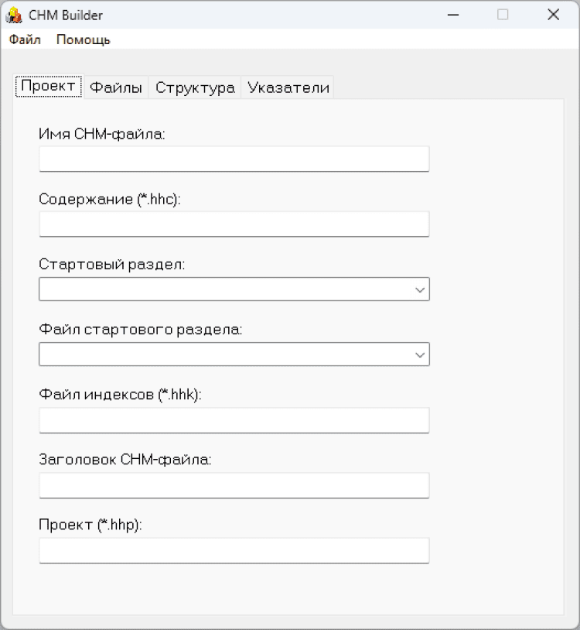Click inside the Стартовый раздел combo box text area
The width and height of the screenshot is (580, 630).
tap(224, 289)
